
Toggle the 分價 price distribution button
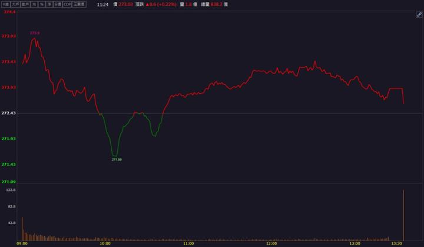tap(58, 4)
